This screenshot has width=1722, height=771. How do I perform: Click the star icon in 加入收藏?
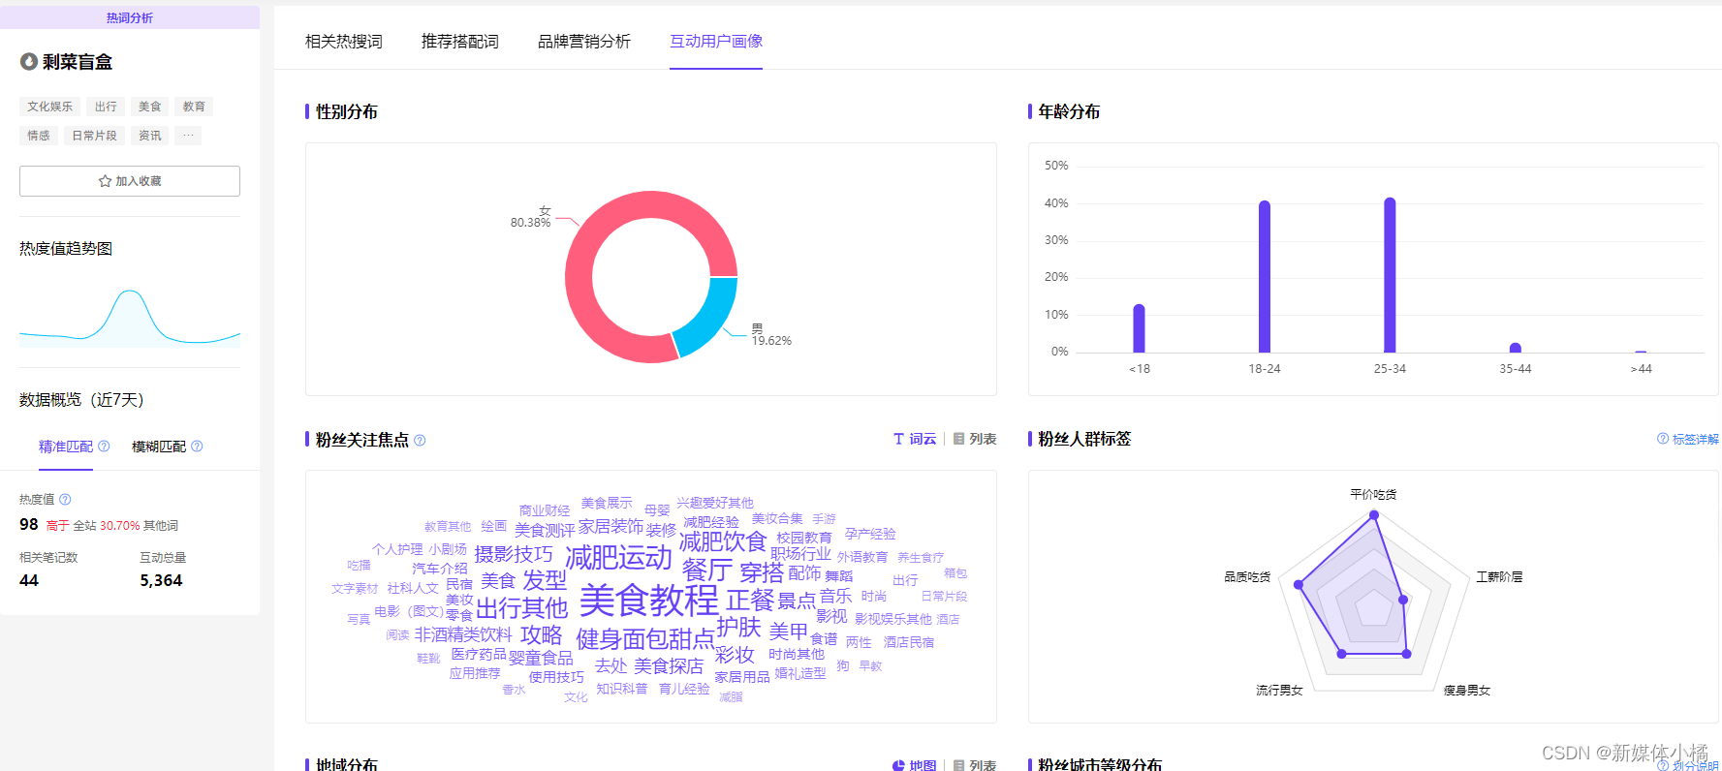click(x=105, y=181)
